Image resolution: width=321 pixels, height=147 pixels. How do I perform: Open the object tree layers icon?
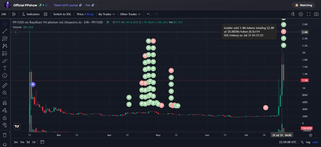(5, 144)
